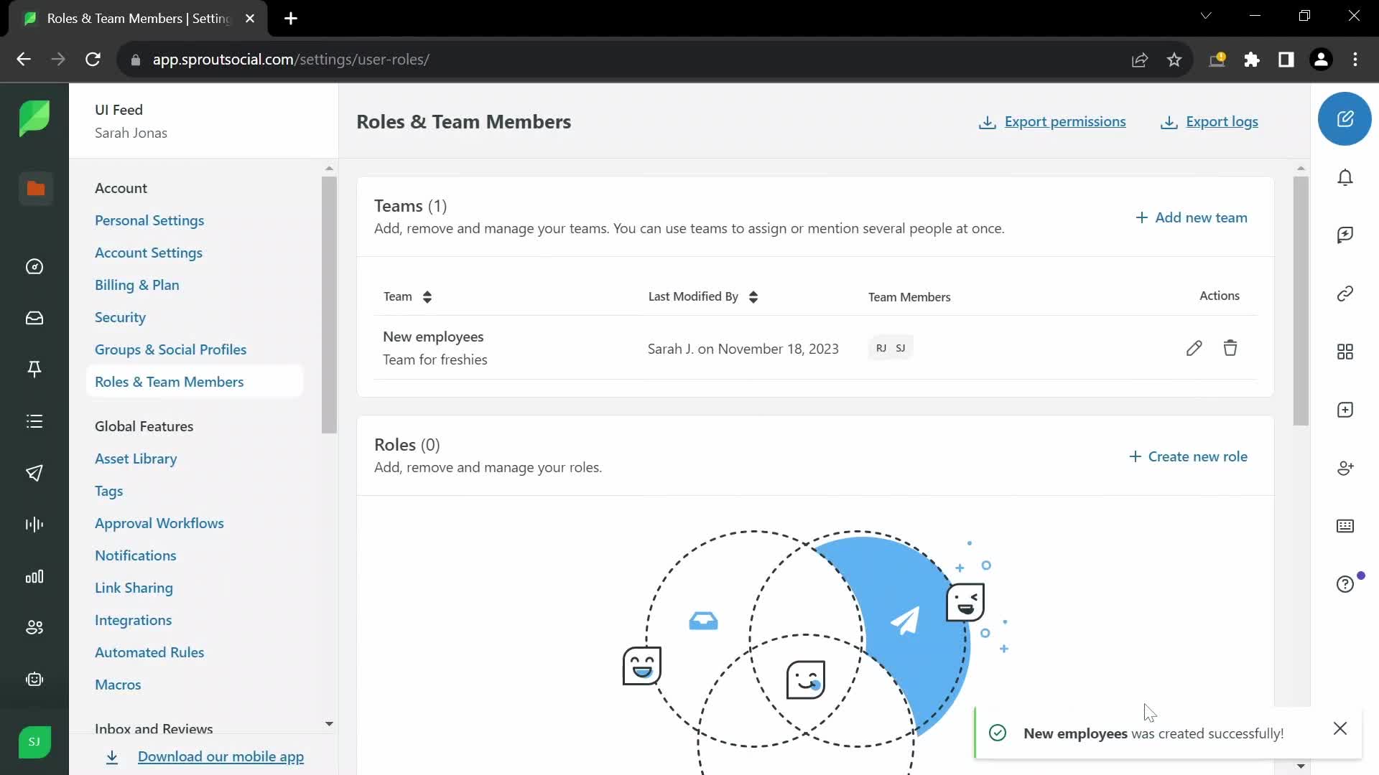Select the send/publish icon in sidebar
Screen dimensions: 1379x775
pyautogui.click(x=35, y=473)
